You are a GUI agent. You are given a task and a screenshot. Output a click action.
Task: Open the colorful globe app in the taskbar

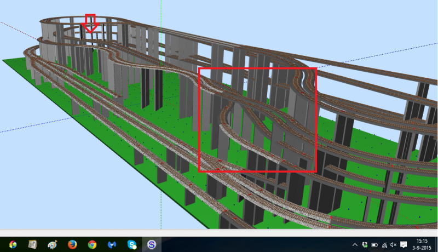point(13,245)
